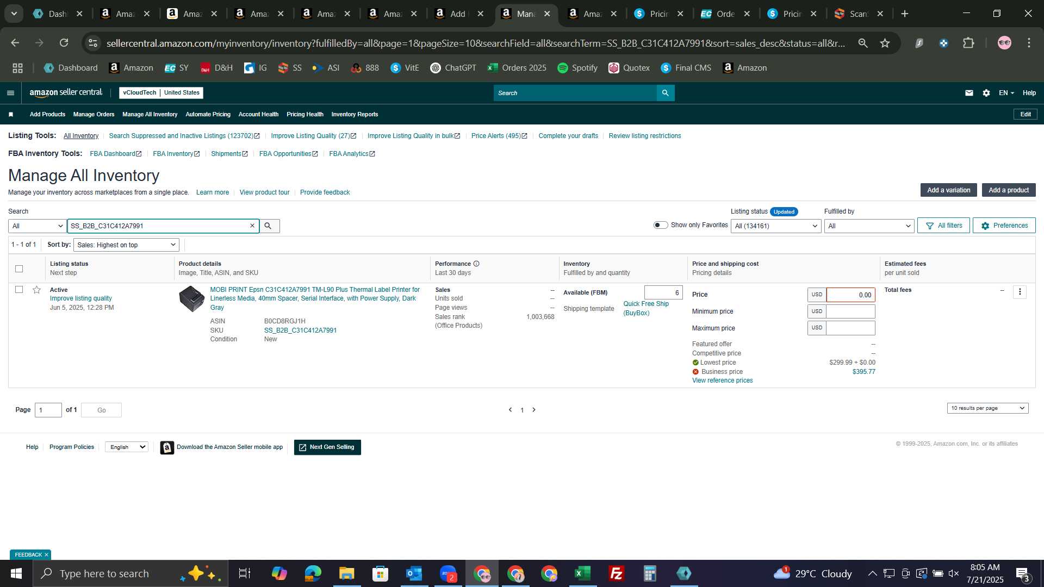This screenshot has width=1044, height=587.
Task: Open the Sort by Sales dropdown
Action: pyautogui.click(x=126, y=245)
